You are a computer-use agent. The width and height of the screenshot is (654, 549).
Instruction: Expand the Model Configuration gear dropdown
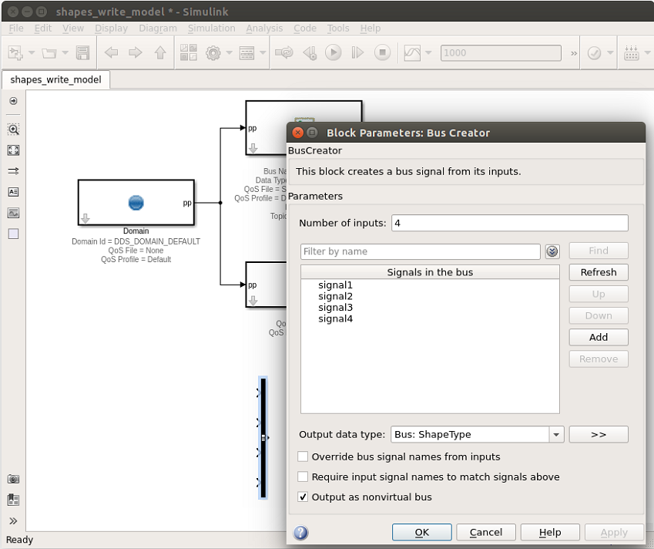click(x=229, y=53)
